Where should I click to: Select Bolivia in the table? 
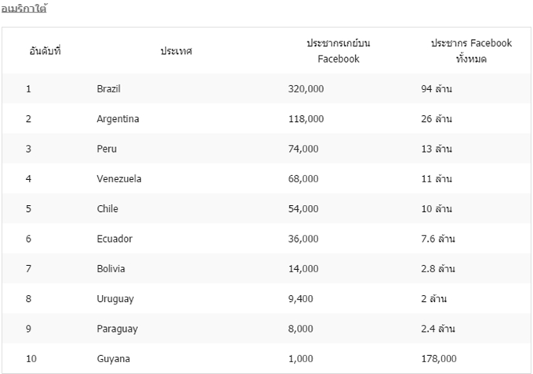111,268
